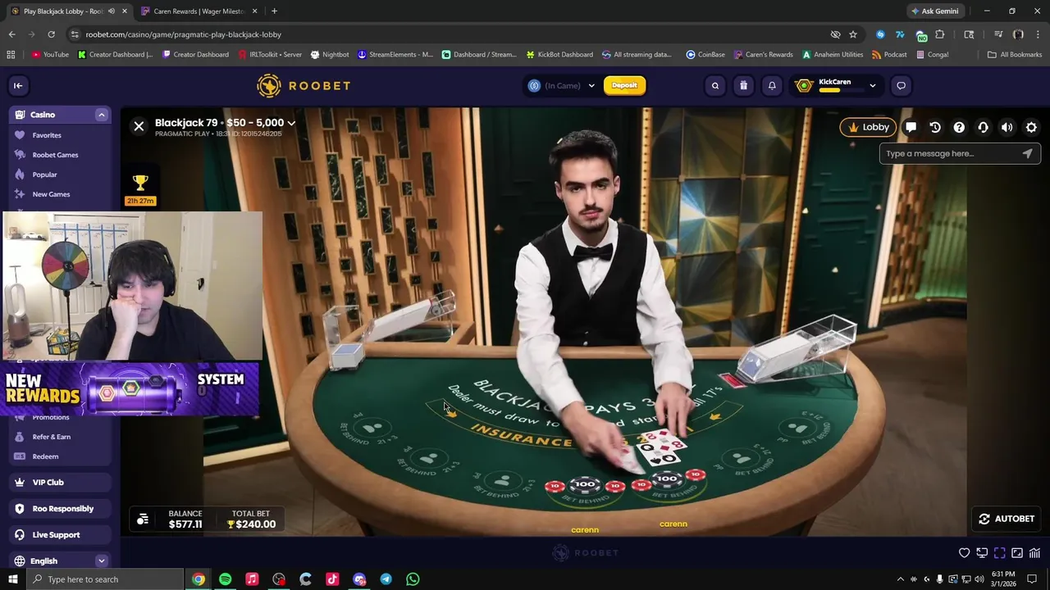Image resolution: width=1050 pixels, height=590 pixels.
Task: Open the Chrome extensions puzzle icon
Action: [x=940, y=34]
